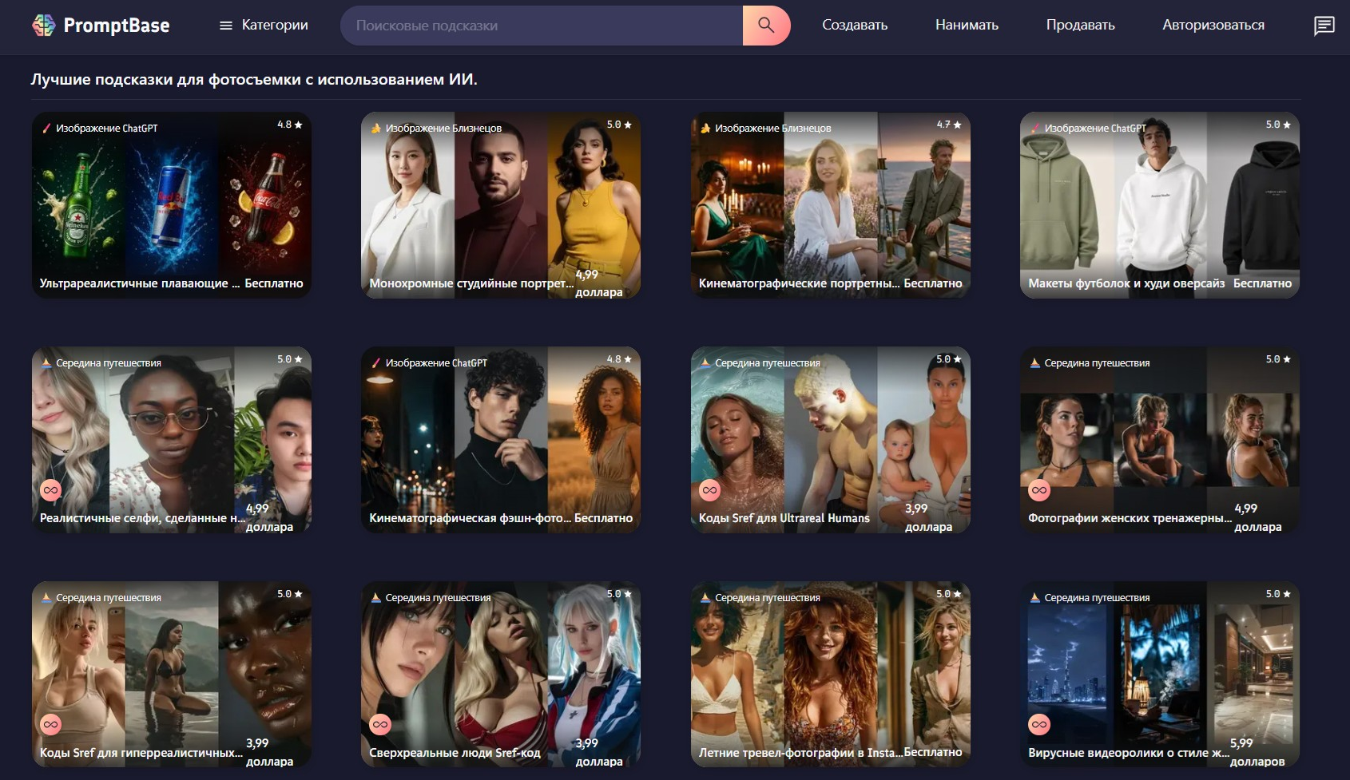The image size is (1350, 780).
Task: Click infinity badge on Реалистичные селфи card
Action: point(51,490)
